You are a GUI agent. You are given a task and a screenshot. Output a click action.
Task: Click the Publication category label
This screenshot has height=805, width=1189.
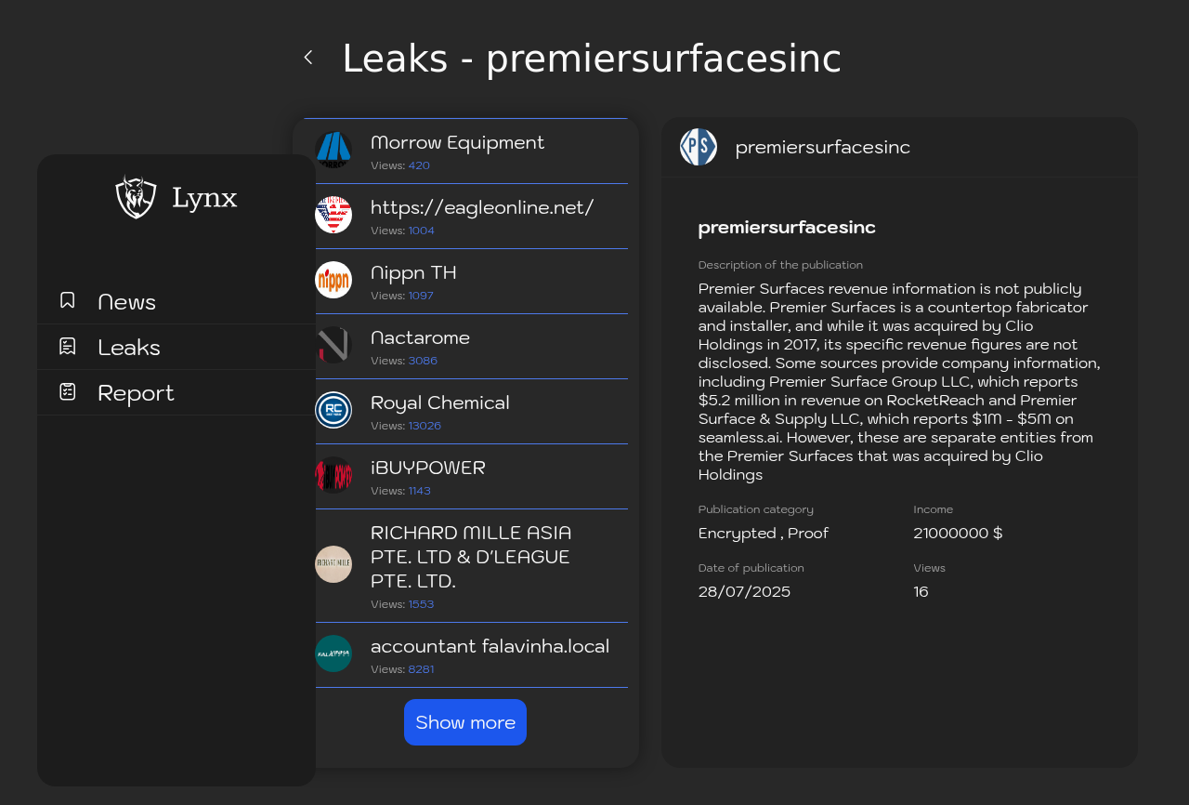click(756, 509)
